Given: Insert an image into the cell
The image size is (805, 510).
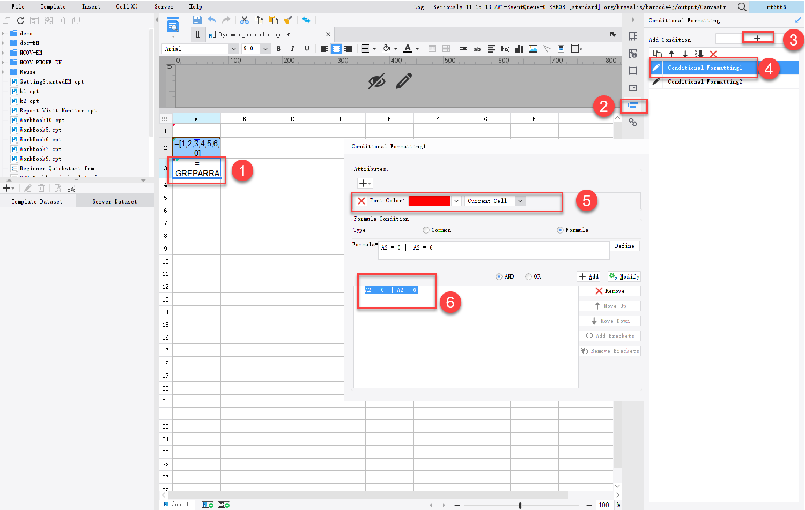Looking at the screenshot, I should (x=533, y=49).
